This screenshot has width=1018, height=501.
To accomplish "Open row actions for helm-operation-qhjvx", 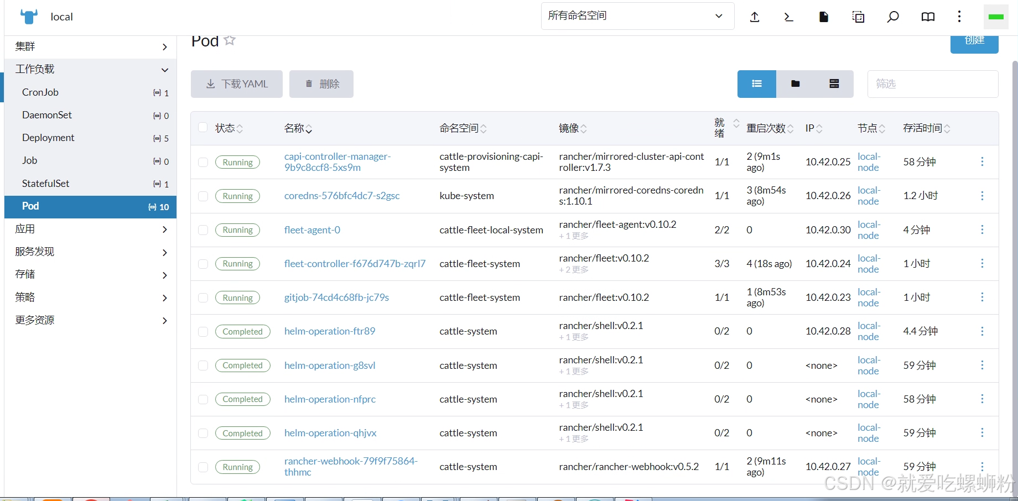I will 982,432.
